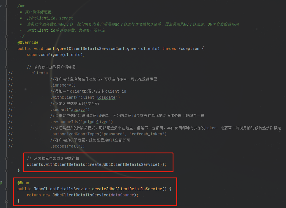Click the comment 客户端的权限范围
286x208 pixels.
[90, 140]
